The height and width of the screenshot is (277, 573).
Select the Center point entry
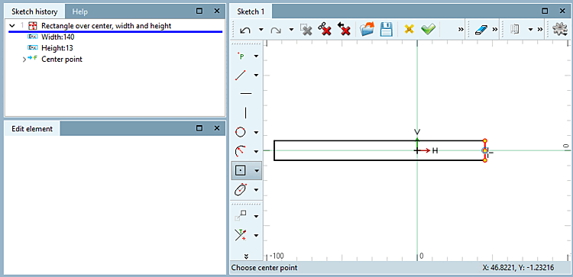click(x=62, y=59)
